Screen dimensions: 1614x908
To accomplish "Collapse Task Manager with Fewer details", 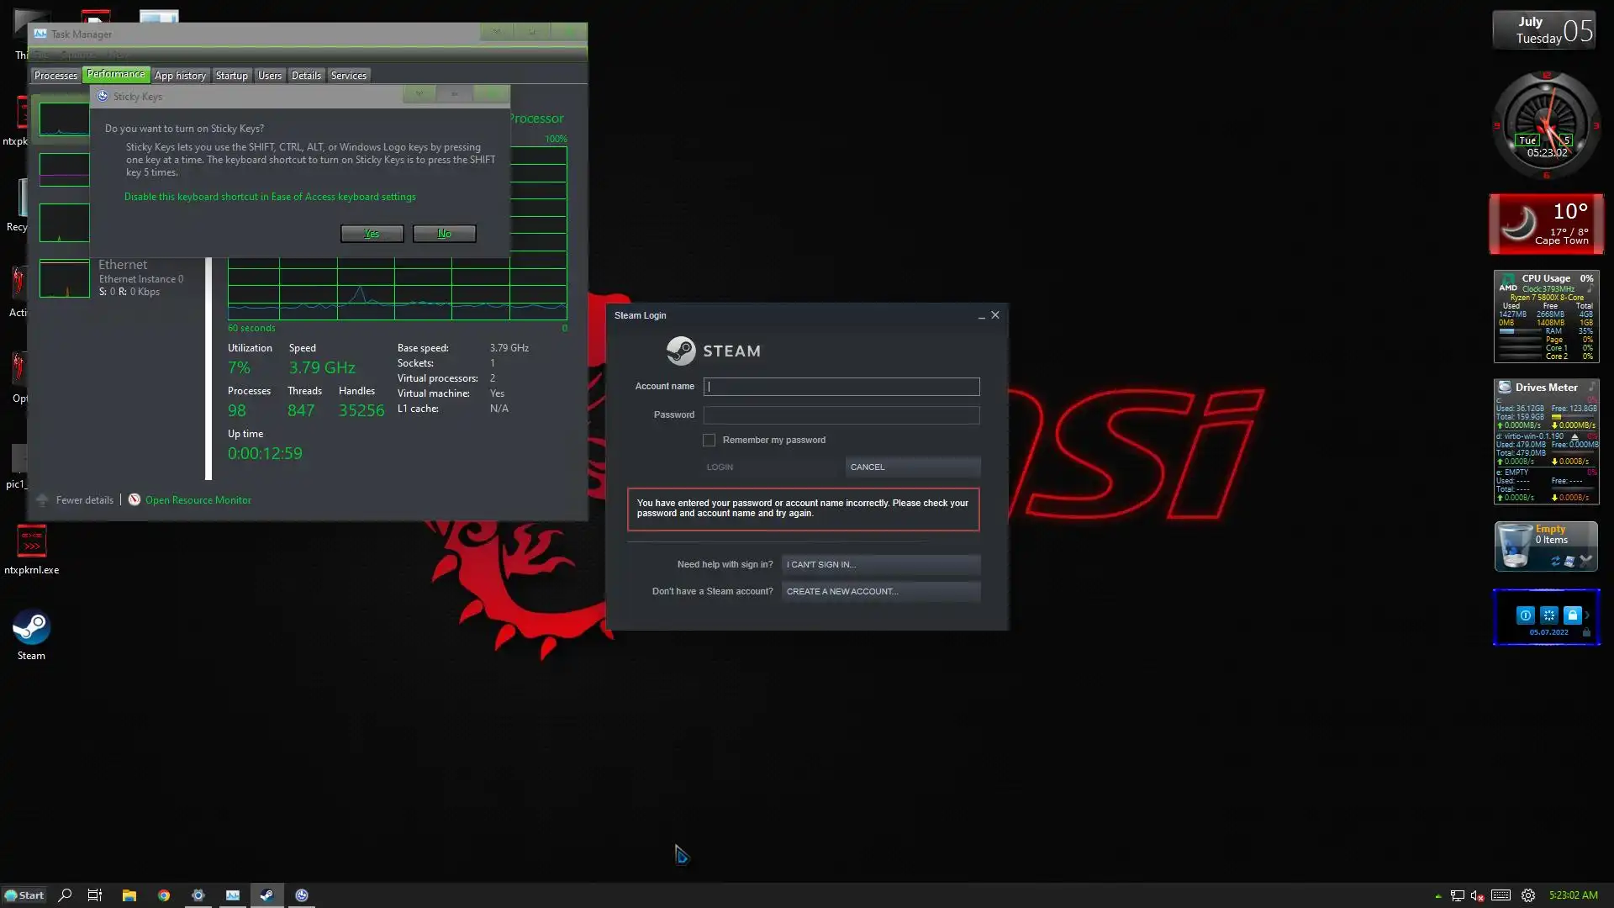I will pyautogui.click(x=84, y=500).
